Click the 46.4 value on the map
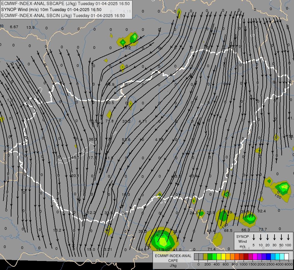This screenshot has height=270, width=294. (x=211, y=231)
